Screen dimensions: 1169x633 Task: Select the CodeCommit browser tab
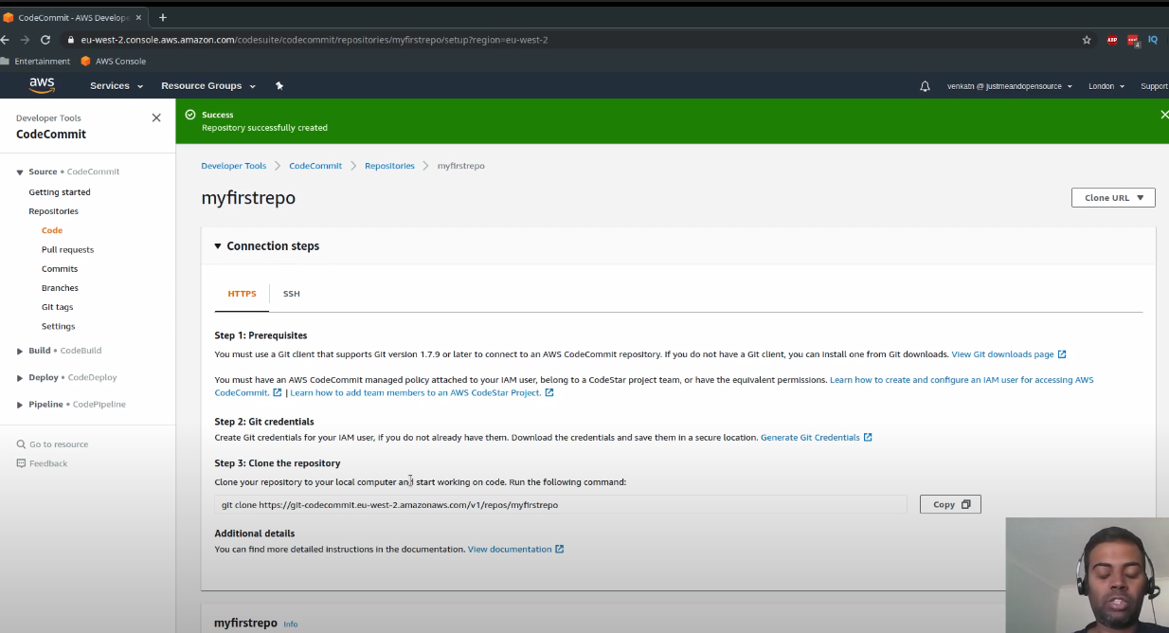point(74,17)
